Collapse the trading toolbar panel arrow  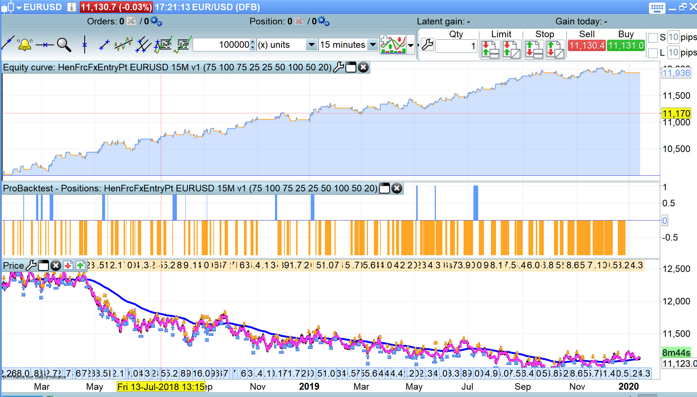(418, 45)
